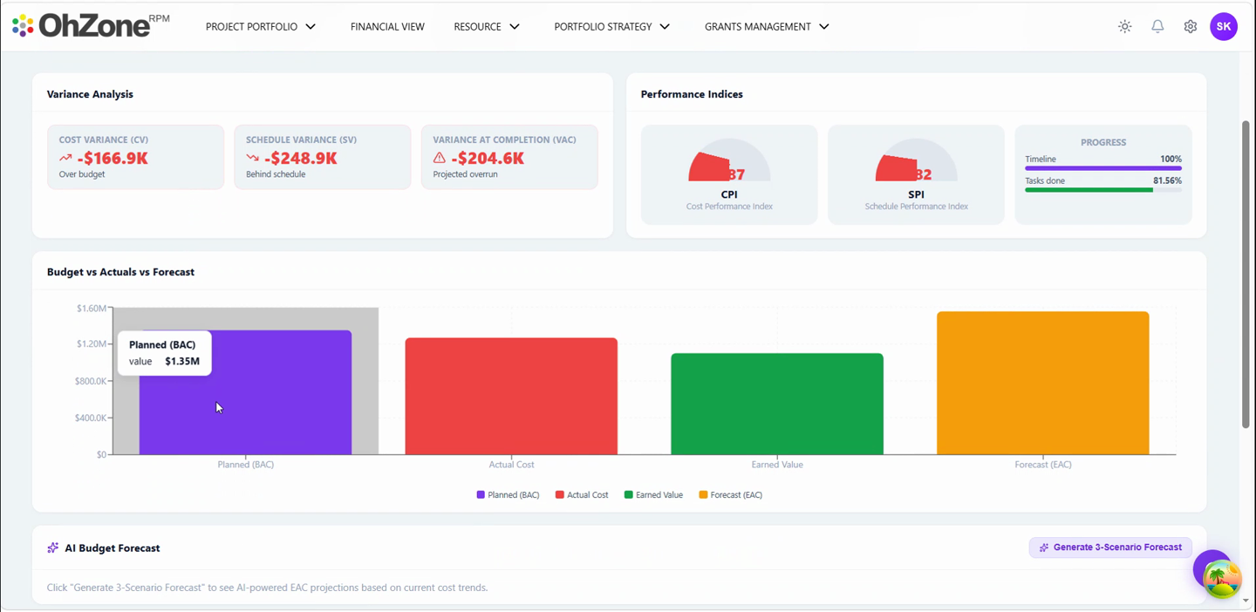Click the Behind schedule caption
1256x612 pixels.
pyautogui.click(x=276, y=174)
